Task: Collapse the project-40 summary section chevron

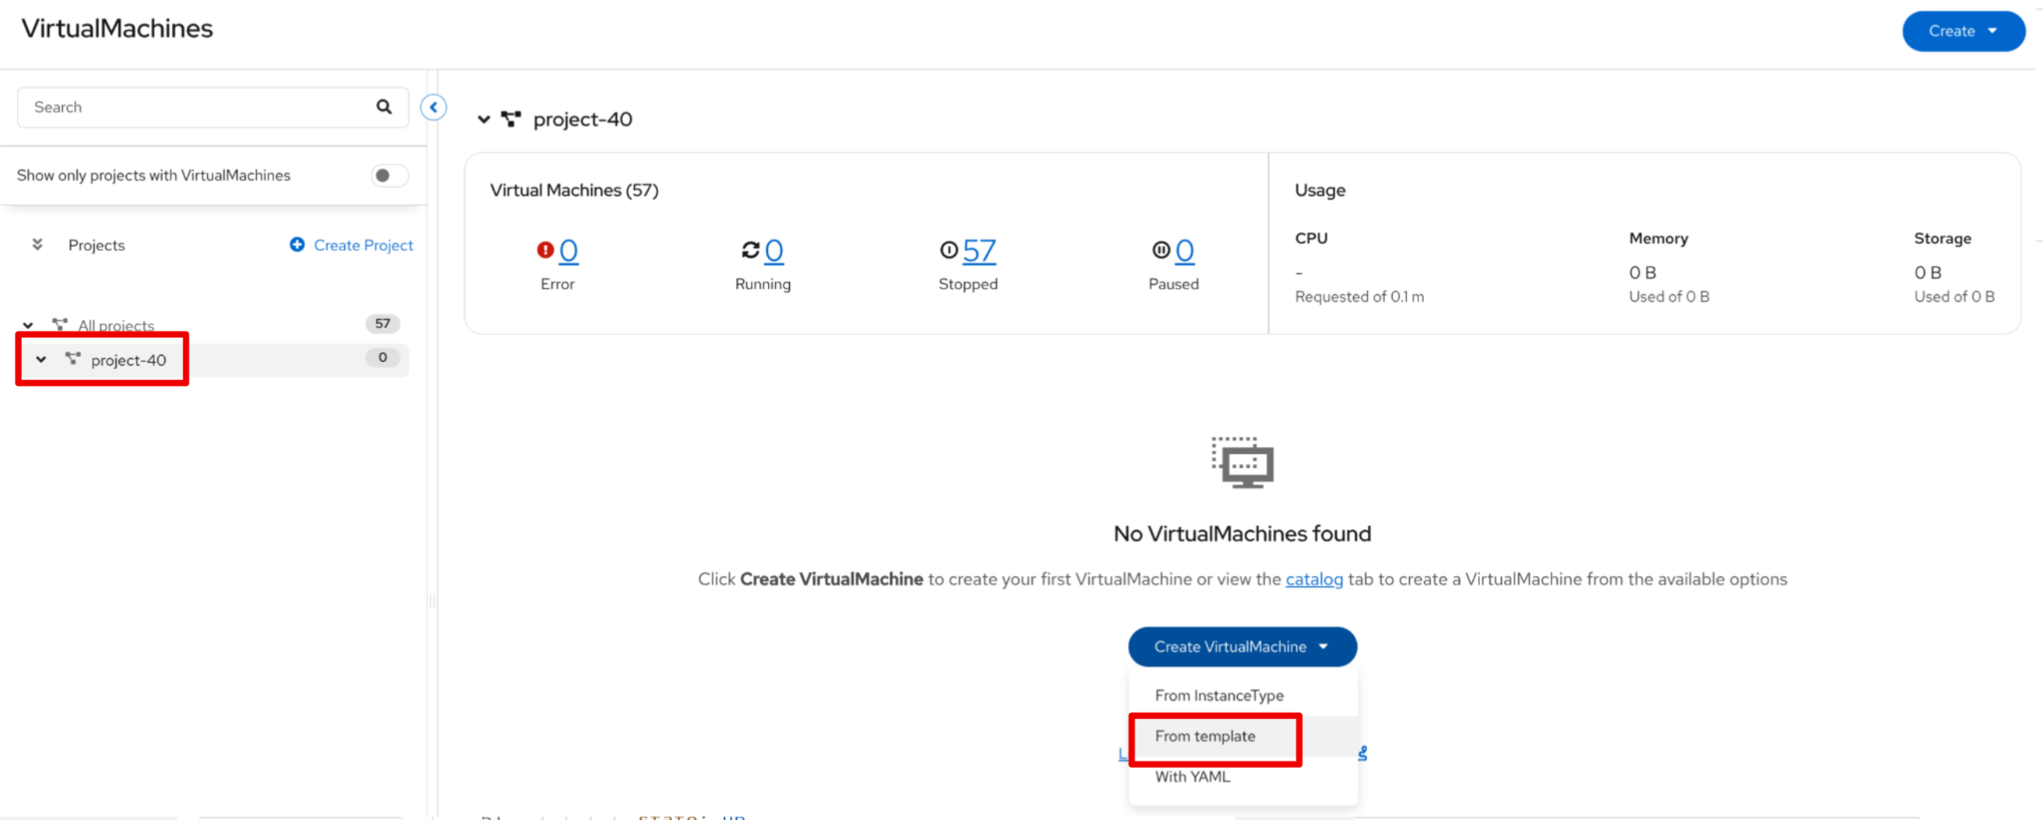Action: click(x=484, y=120)
